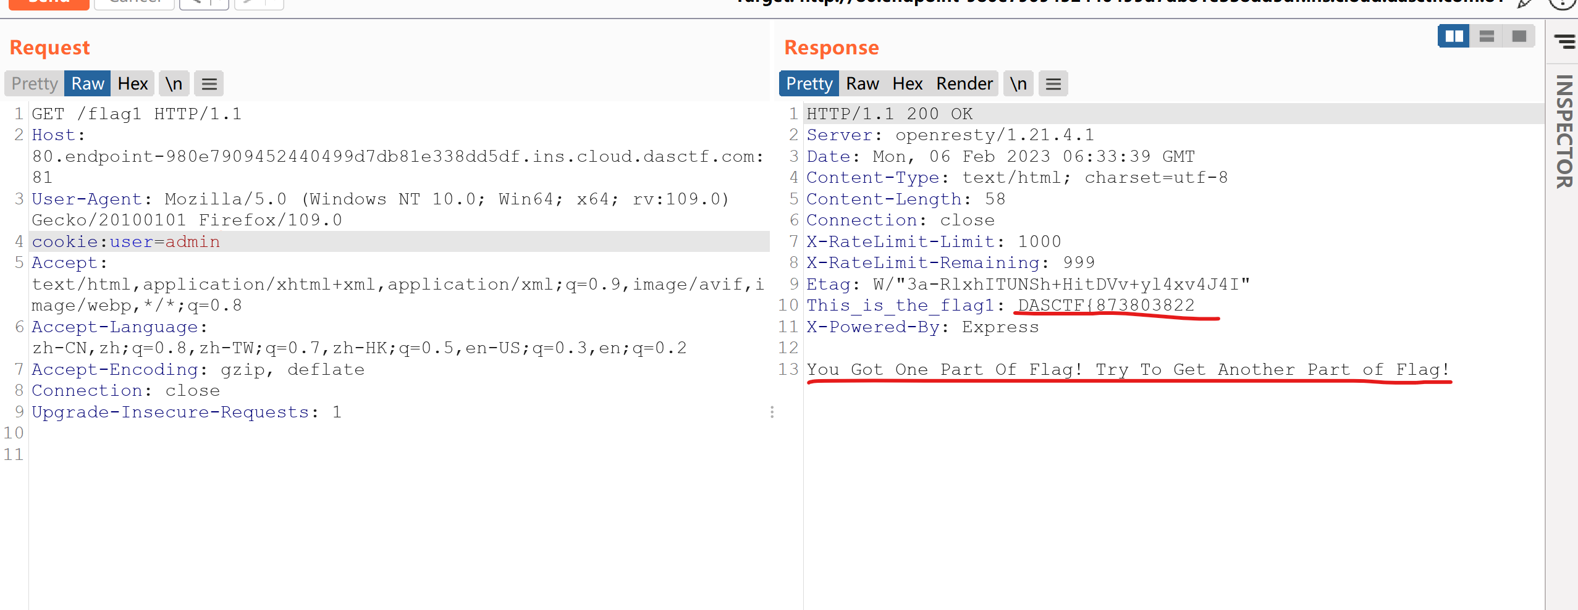Viewport: 1578px width, 610px height.
Task: Open the Hex tab in Request panel
Action: (x=133, y=83)
